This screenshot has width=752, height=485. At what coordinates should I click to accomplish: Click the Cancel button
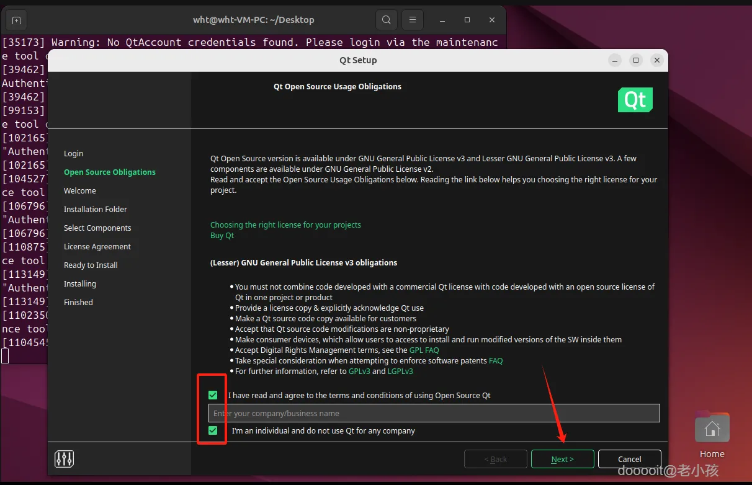coord(629,459)
